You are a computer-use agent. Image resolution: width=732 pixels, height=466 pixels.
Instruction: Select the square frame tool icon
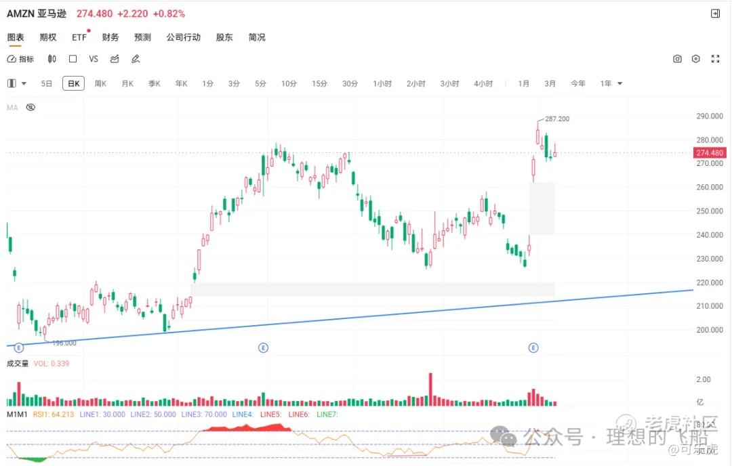coord(73,59)
